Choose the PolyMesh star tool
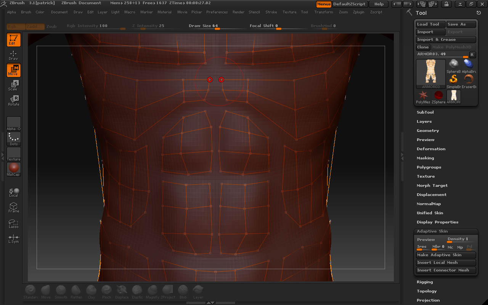Viewport: 488px width, 305px height. (423, 97)
